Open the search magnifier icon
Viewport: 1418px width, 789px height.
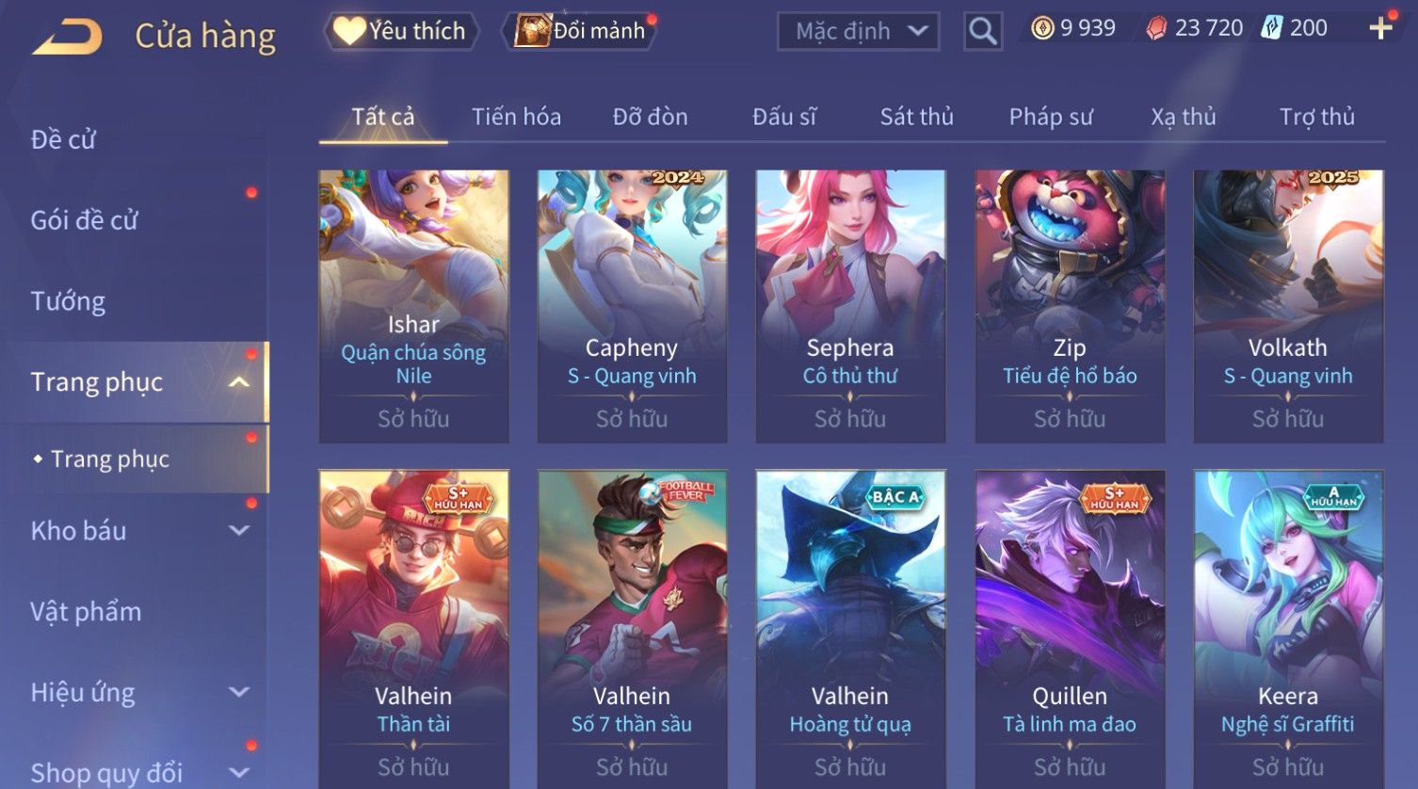point(982,32)
